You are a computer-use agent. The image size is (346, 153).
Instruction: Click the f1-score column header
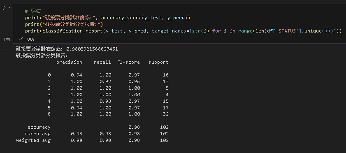[128, 63]
